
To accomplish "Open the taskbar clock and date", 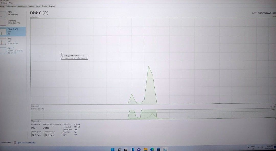I will (269, 147).
